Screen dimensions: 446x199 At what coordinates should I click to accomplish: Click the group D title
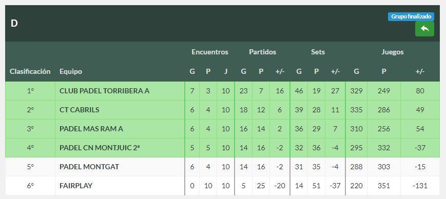point(14,23)
